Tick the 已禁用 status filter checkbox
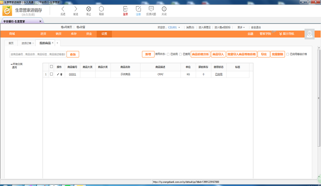This screenshot has height=186, width=321. pos(180,54)
